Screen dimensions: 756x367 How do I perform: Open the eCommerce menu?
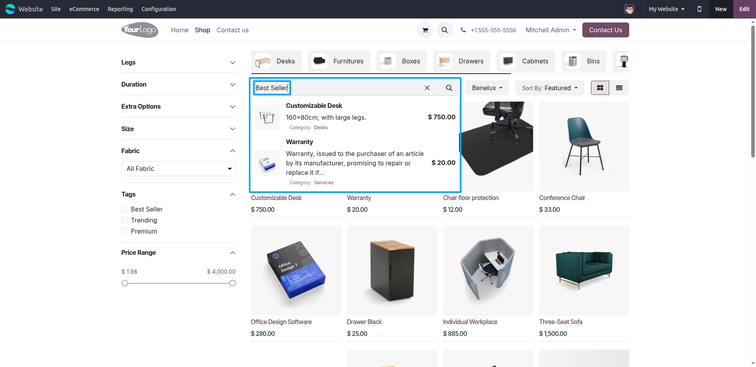point(84,9)
